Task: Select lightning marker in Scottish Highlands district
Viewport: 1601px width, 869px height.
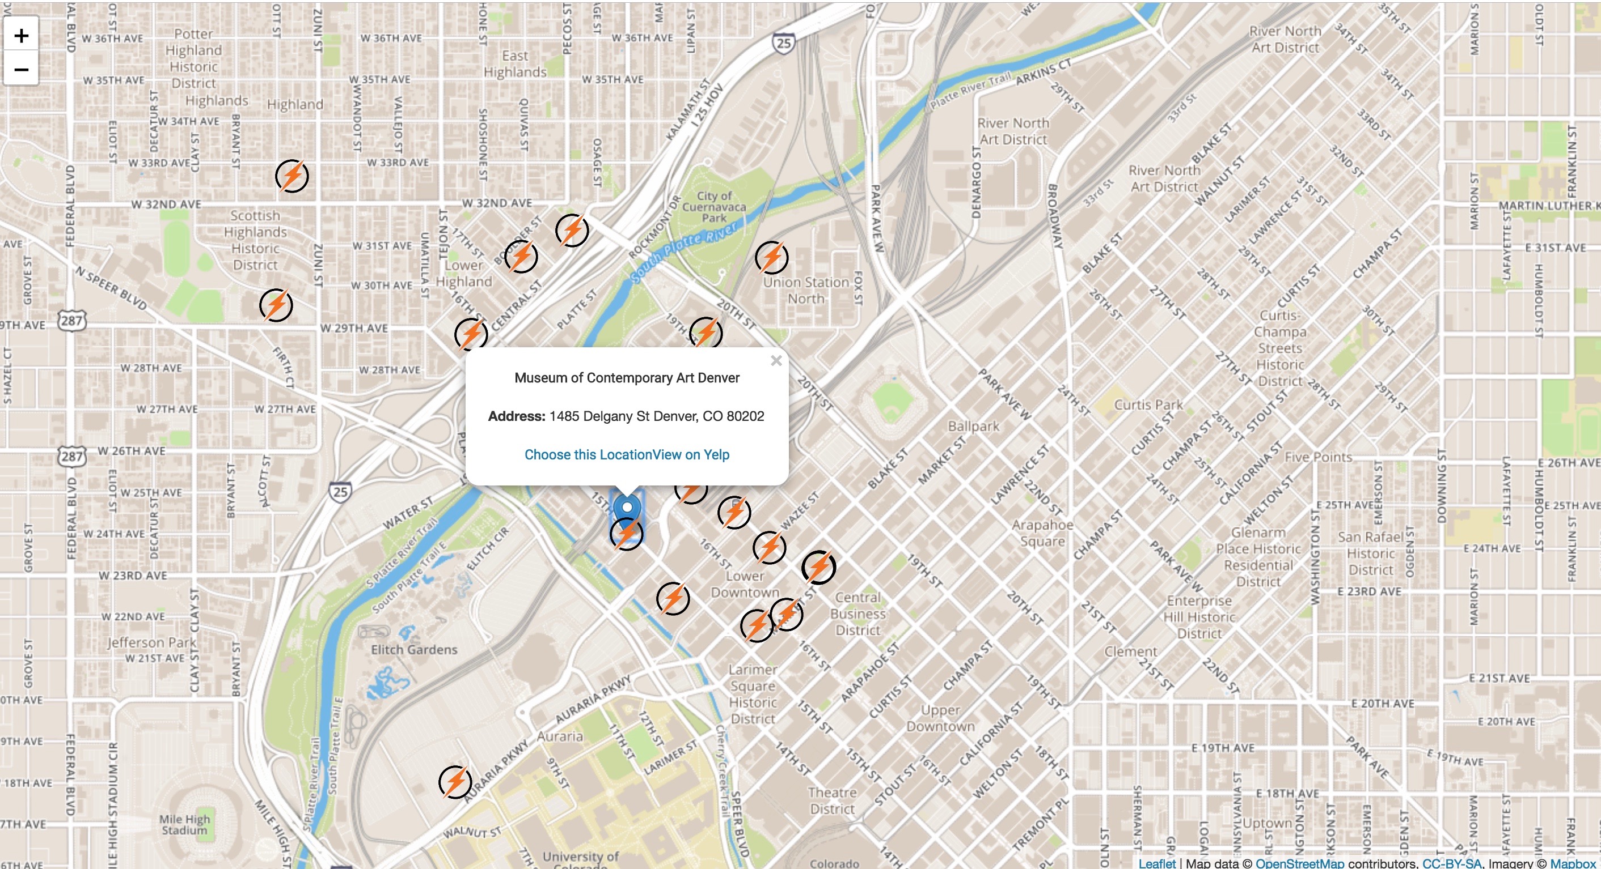Action: pos(276,305)
